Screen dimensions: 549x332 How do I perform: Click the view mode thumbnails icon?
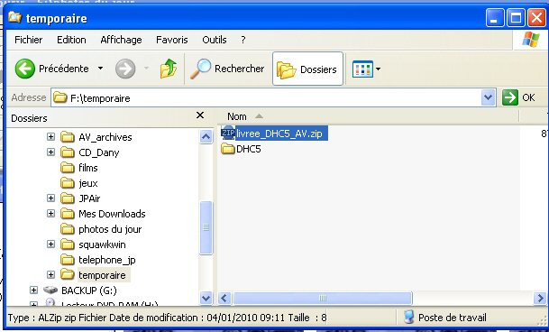[x=362, y=69]
